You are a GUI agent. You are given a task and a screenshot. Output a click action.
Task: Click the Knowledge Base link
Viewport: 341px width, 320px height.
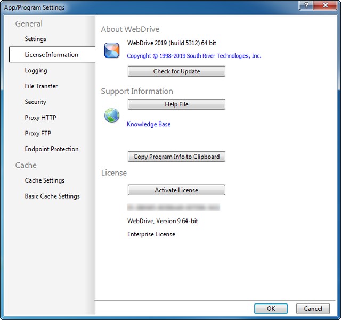tap(149, 124)
